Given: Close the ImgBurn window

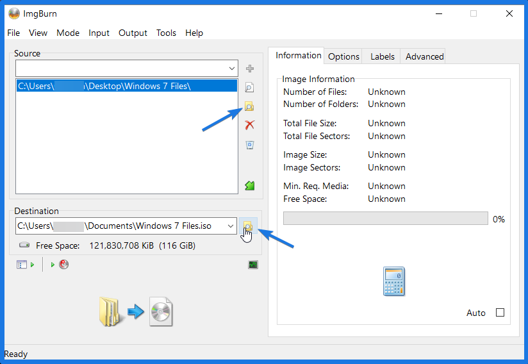Looking at the screenshot, I should [x=509, y=13].
